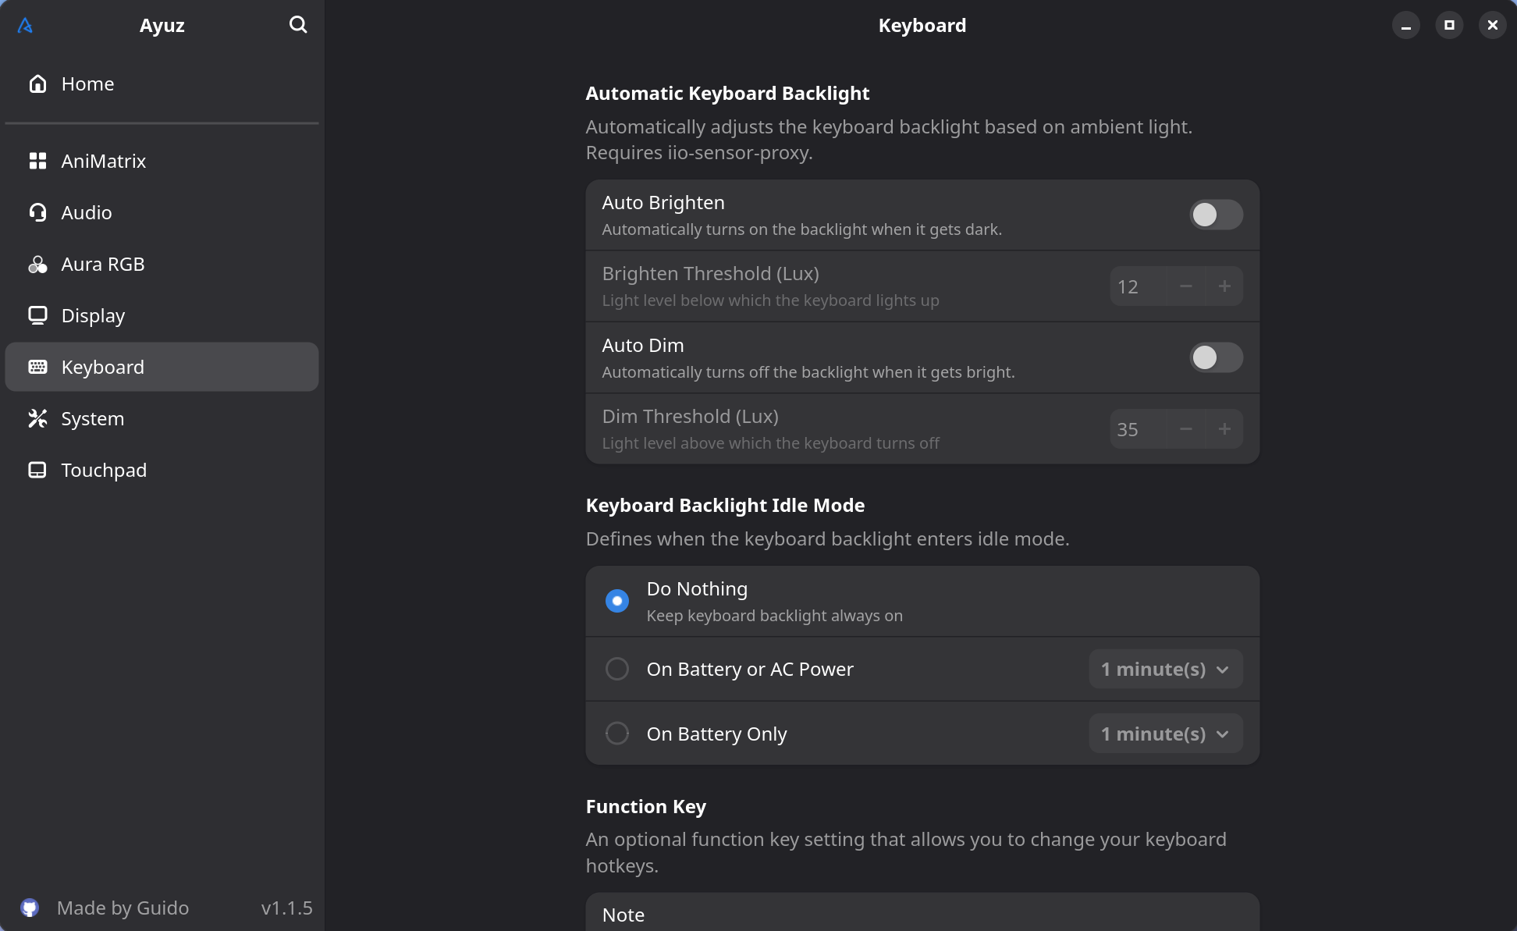
Task: Minimize the Ayuz window
Action: point(1406,26)
